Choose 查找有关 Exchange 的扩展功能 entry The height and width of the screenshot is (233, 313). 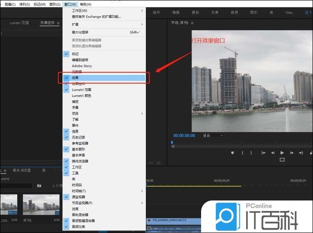96,16
